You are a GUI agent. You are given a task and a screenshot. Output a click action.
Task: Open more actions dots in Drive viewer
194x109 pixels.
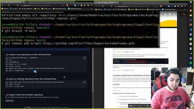(179, 14)
